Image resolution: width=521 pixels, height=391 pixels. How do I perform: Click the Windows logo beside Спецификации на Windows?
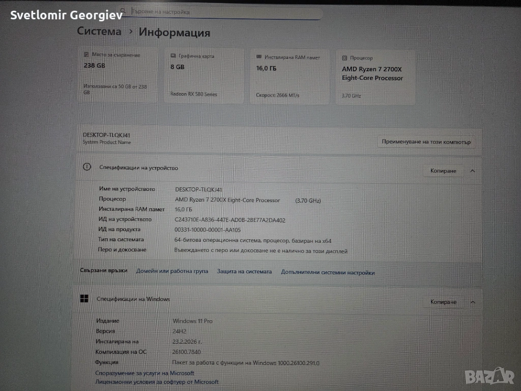coord(84,299)
